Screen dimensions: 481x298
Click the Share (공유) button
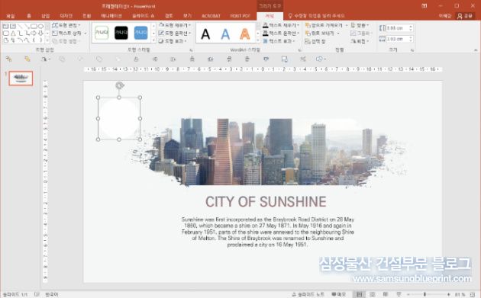pyautogui.click(x=465, y=15)
